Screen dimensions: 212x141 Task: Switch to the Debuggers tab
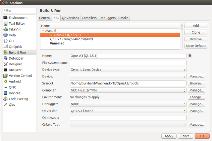tap(107, 18)
